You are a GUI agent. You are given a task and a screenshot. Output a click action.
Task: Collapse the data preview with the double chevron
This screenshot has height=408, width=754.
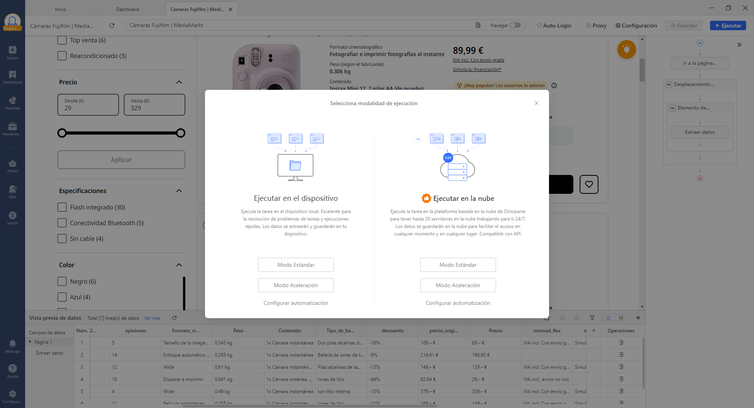pyautogui.click(x=638, y=318)
